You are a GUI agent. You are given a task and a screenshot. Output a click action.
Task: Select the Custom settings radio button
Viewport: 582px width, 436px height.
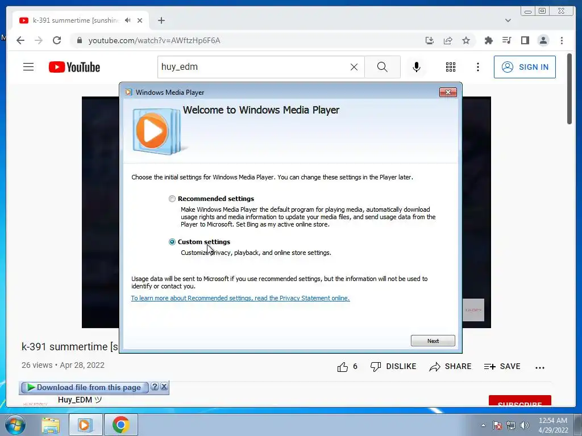(x=172, y=242)
